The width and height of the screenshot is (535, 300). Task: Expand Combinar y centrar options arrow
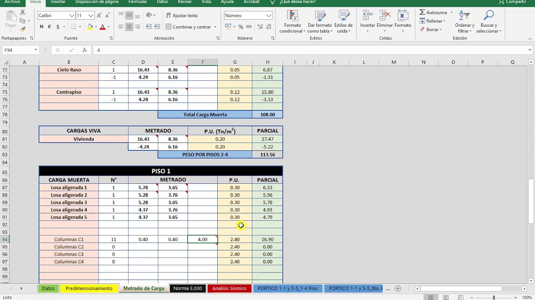click(x=215, y=27)
